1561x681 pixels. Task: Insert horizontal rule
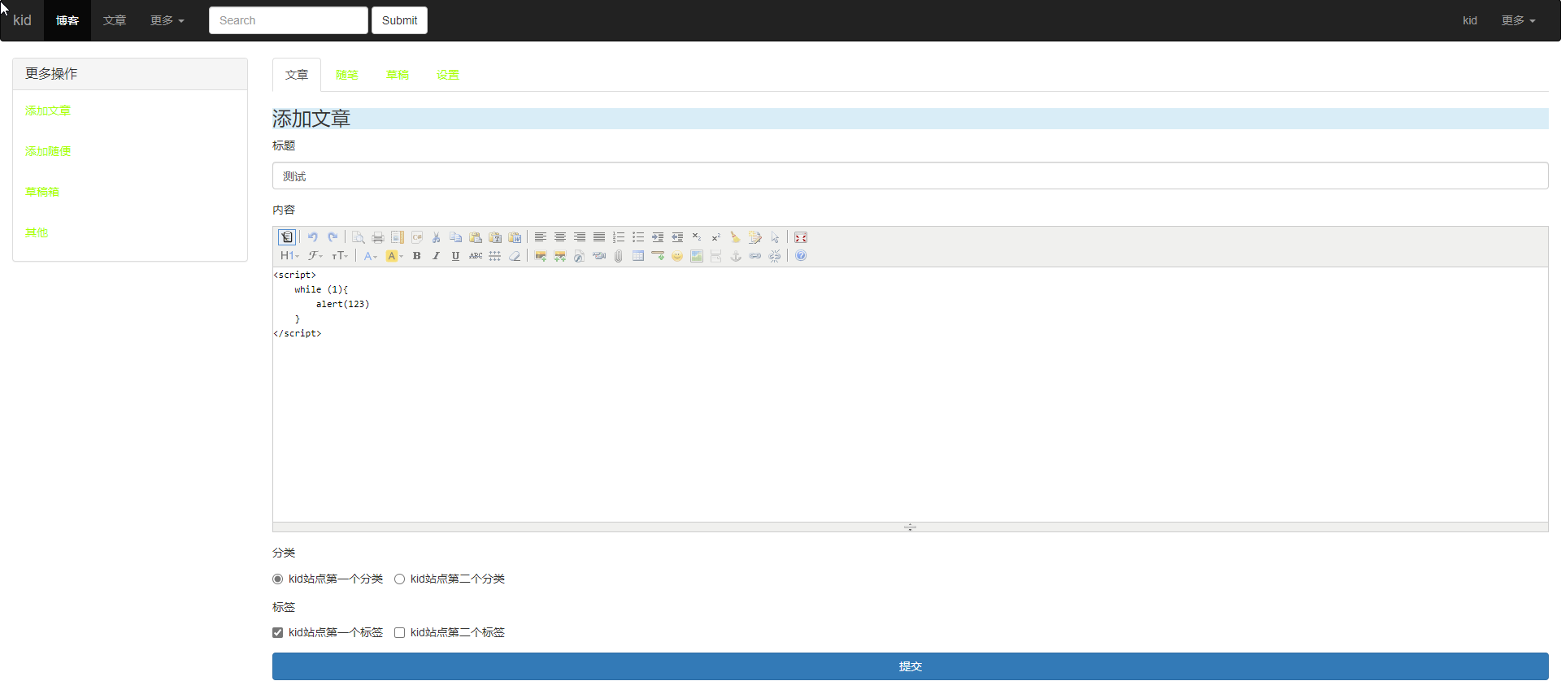click(x=658, y=256)
